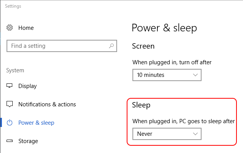Click the Storage drive icon
Viewport: 243px width, 153px height.
point(10,141)
